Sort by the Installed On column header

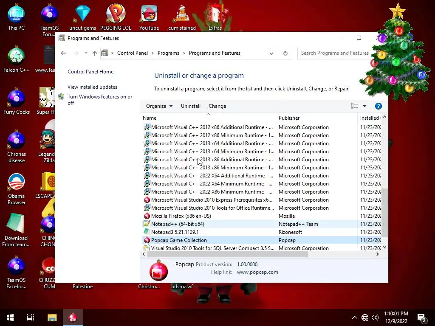[370, 118]
